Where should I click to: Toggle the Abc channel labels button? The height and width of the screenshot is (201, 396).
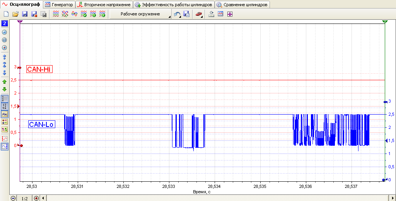coord(5,114)
